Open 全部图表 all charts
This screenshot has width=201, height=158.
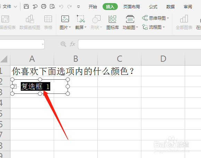(184, 22)
